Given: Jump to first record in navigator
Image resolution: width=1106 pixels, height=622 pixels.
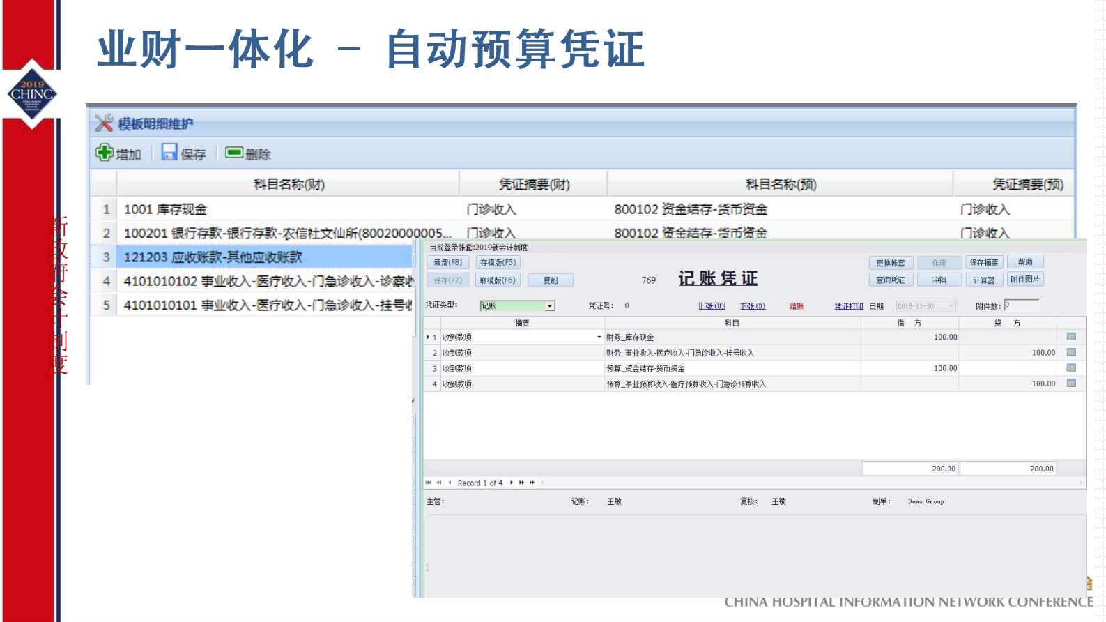Looking at the screenshot, I should tap(429, 483).
